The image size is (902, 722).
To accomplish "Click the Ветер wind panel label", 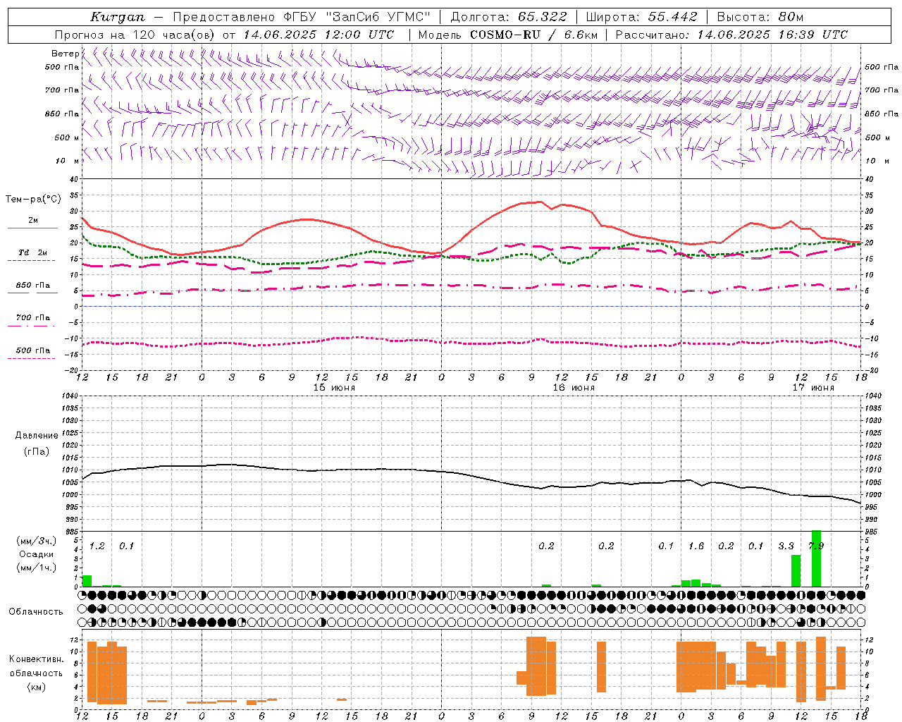I will (x=65, y=54).
